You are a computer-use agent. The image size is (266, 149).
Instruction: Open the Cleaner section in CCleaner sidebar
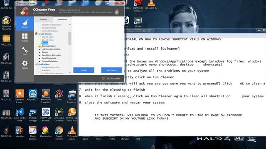25,24
